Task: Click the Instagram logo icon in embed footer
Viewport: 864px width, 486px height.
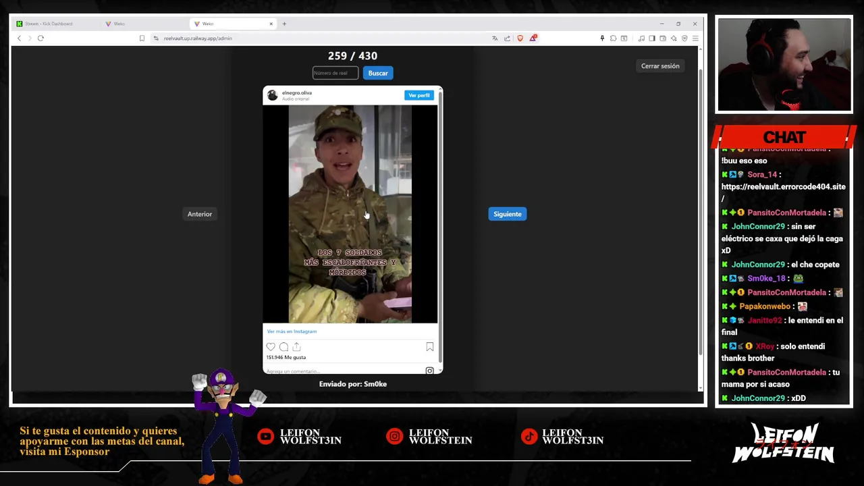Action: (x=429, y=371)
